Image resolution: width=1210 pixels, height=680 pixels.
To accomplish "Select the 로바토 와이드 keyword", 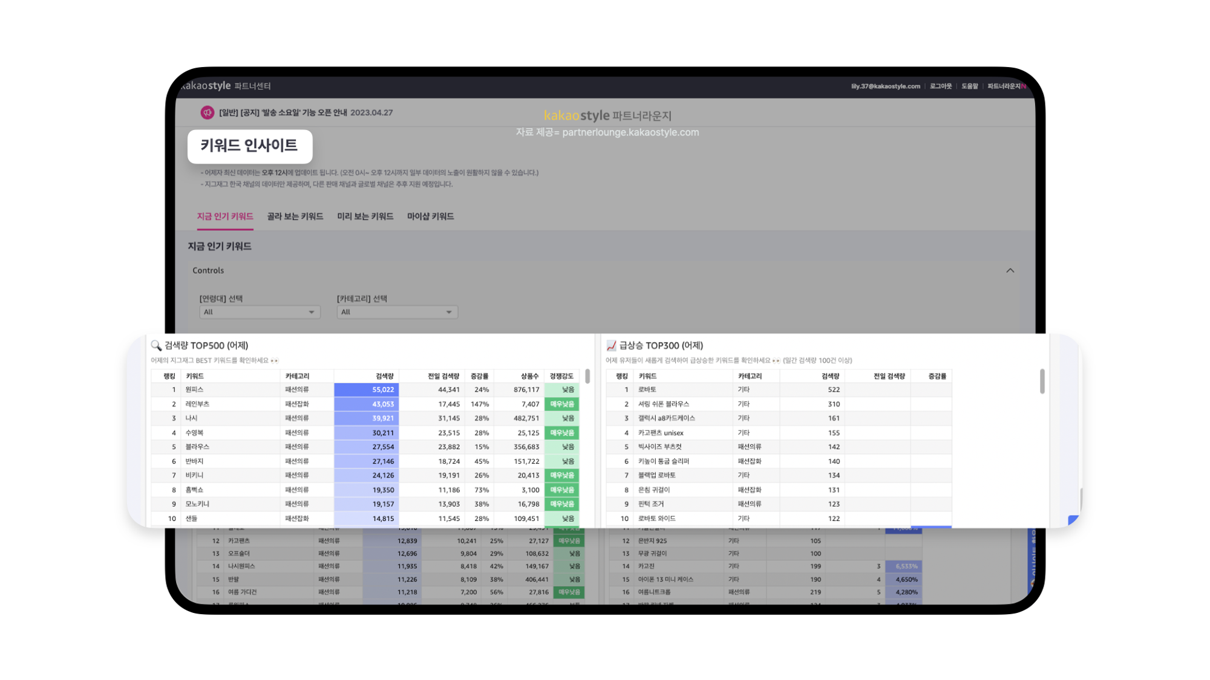I will coord(656,519).
